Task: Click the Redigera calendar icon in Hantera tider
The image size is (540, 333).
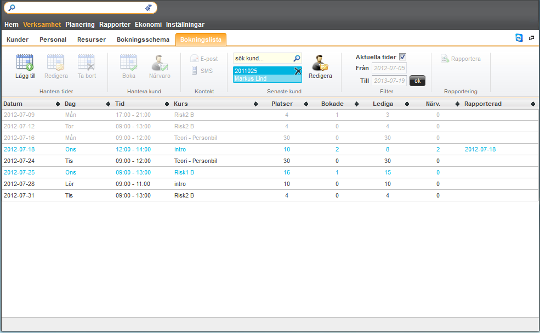Action: pos(55,63)
